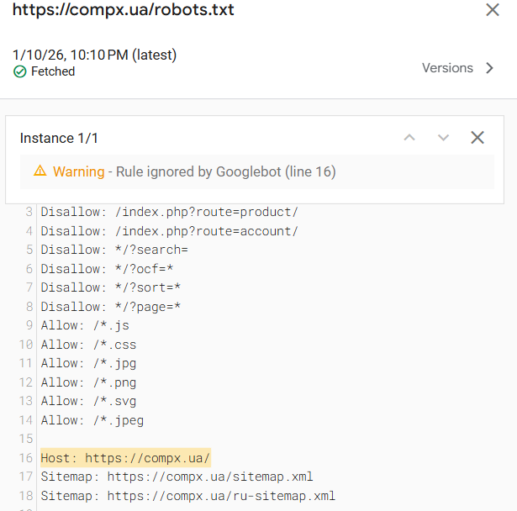
Task: Go to next instance with down chevron
Action: click(443, 138)
